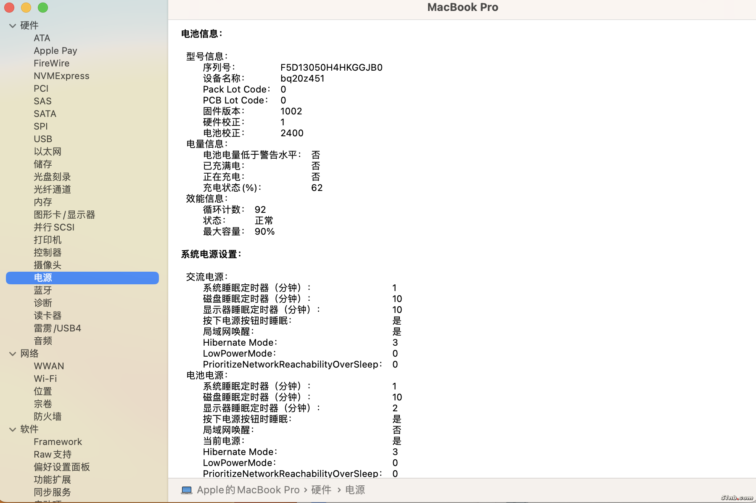This screenshot has width=756, height=503.
Task: Collapse the 硬件 section chevron
Action: point(13,26)
